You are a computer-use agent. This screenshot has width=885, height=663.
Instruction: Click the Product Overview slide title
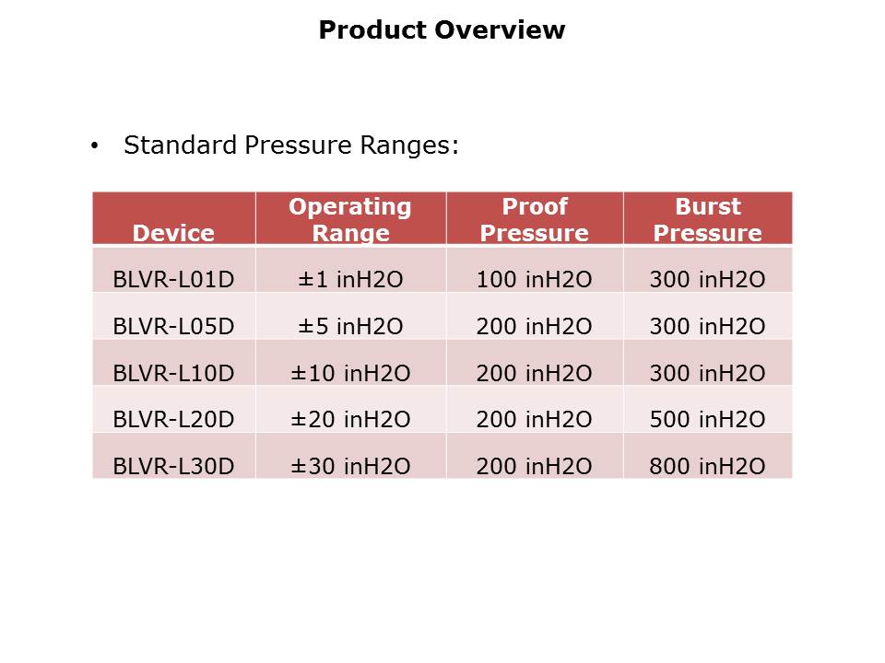(442, 30)
